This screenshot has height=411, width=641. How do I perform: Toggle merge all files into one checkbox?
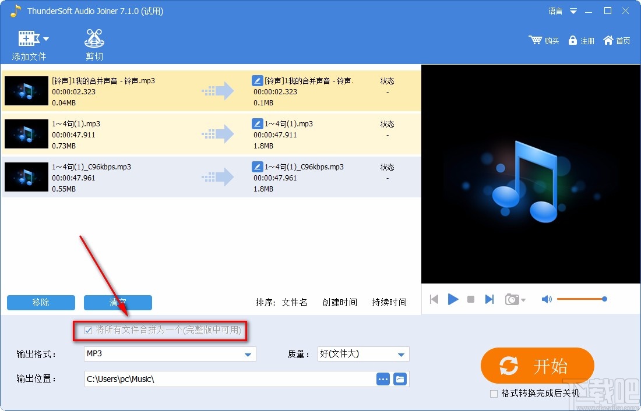[x=87, y=330]
